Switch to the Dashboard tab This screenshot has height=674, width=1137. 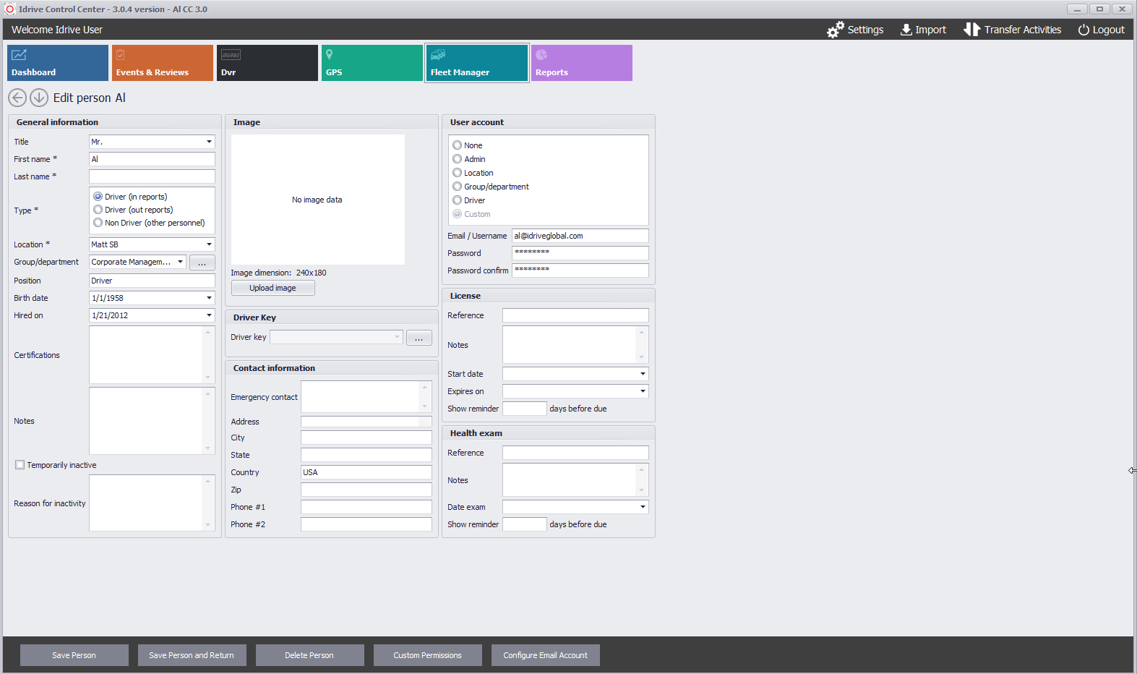[58, 63]
